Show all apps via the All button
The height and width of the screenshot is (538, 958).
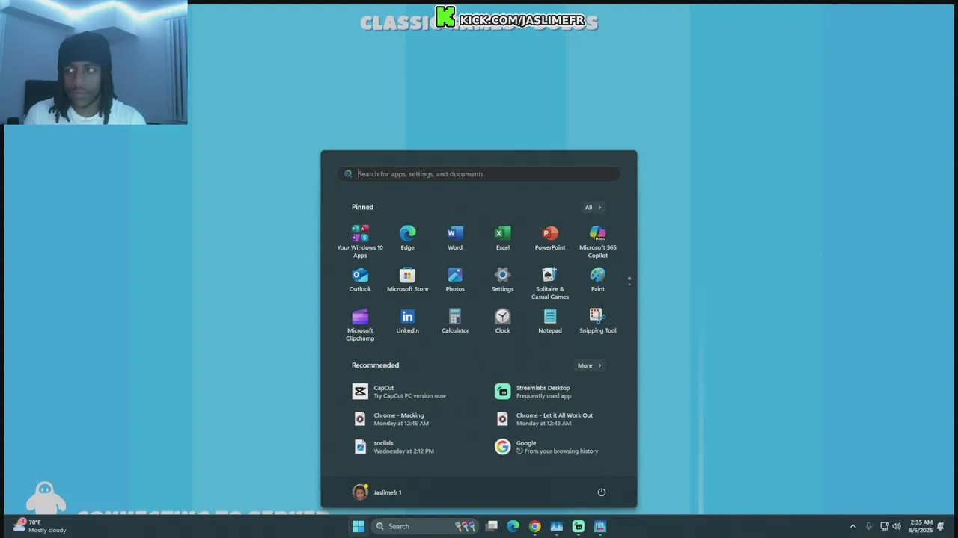click(592, 207)
